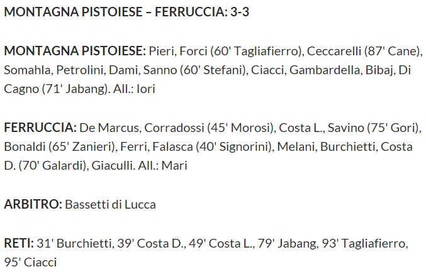Click the goal entry 31' Burchietti
The width and height of the screenshot is (426, 274).
tap(74, 243)
